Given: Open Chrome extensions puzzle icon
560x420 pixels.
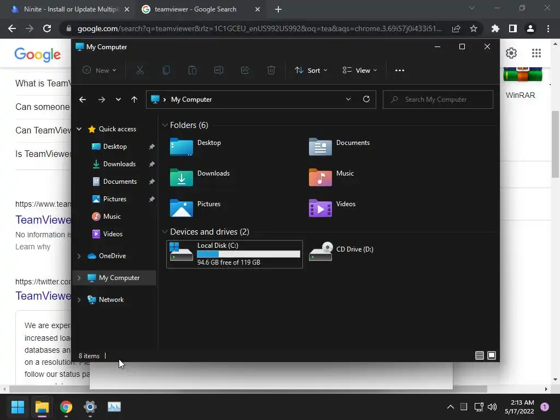Looking at the screenshot, I should tap(495, 28).
